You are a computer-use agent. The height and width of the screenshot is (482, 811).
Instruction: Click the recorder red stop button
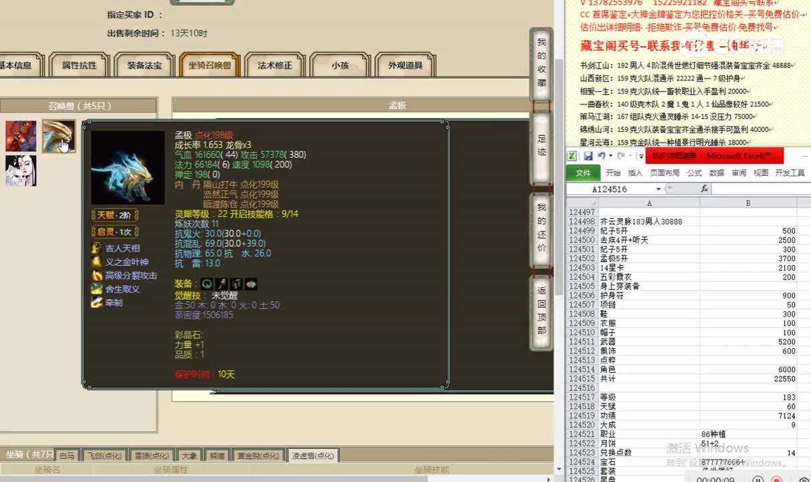click(x=777, y=480)
